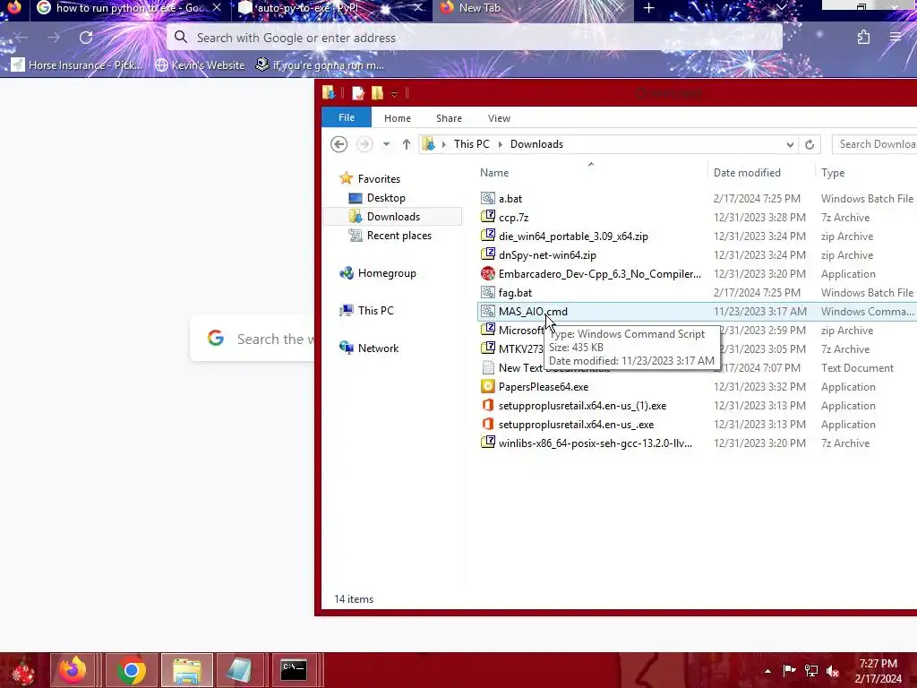Open Explorer Share ribbon tab
This screenshot has height=688, width=917.
point(449,118)
